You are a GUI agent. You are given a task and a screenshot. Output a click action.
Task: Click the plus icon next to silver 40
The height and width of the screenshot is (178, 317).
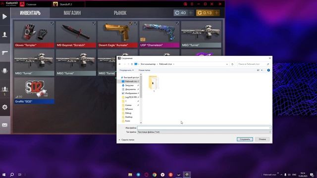pos(191,13)
